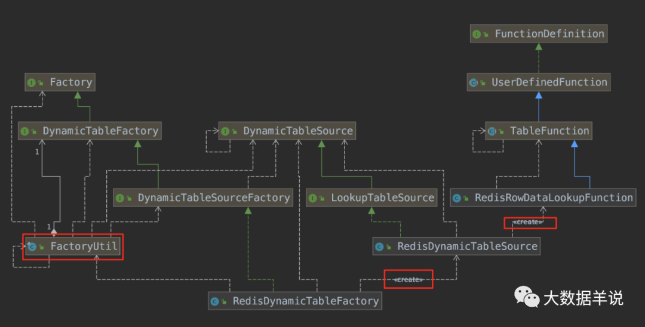645x327 pixels.
Task: Click the visibility lock icon beside DynamicTableSourceFactory
Action: click(x=129, y=199)
